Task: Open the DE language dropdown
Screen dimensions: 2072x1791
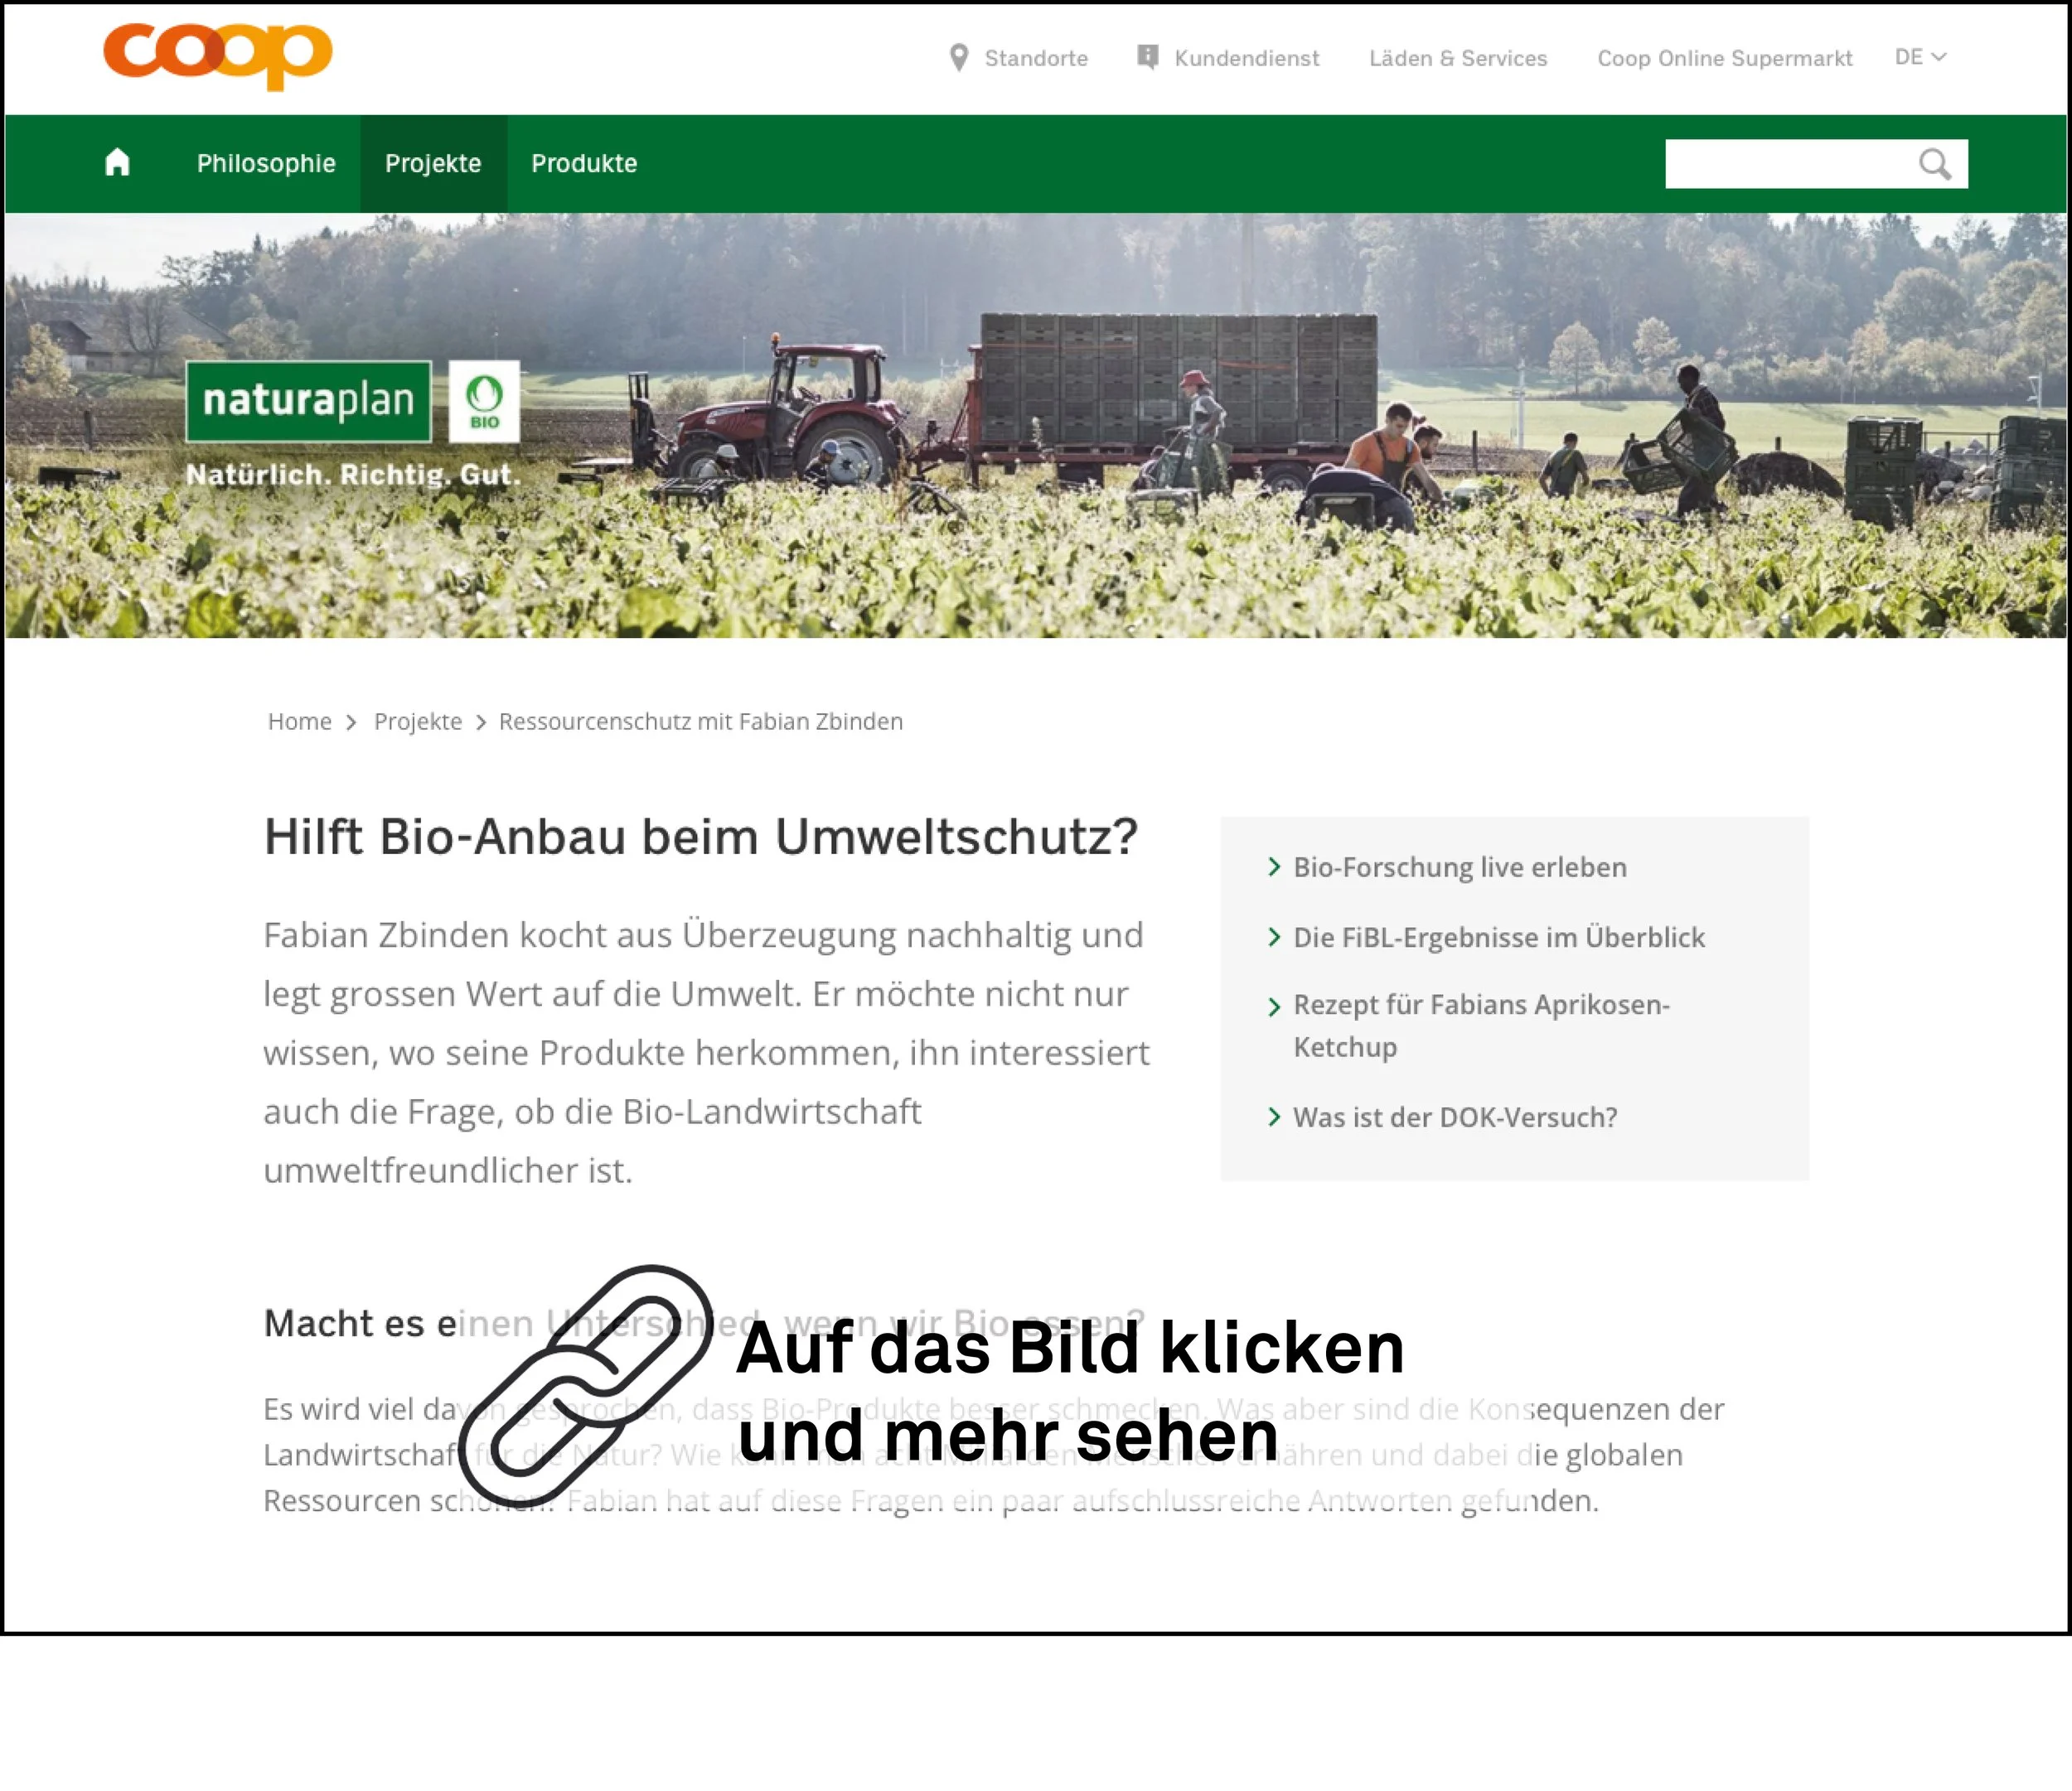Action: coord(1919,57)
